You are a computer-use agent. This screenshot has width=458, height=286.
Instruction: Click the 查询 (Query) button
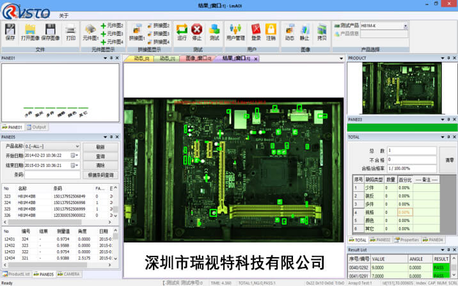(100, 156)
